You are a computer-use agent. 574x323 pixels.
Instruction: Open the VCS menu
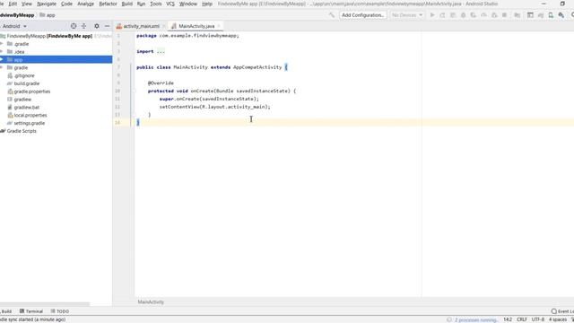click(x=170, y=4)
